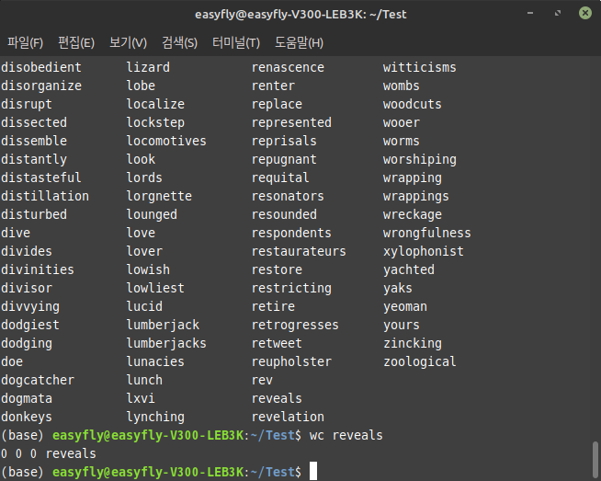Viewport: 601px width, 481px height.
Task: Click the word 'renascence'
Action: tap(288, 67)
